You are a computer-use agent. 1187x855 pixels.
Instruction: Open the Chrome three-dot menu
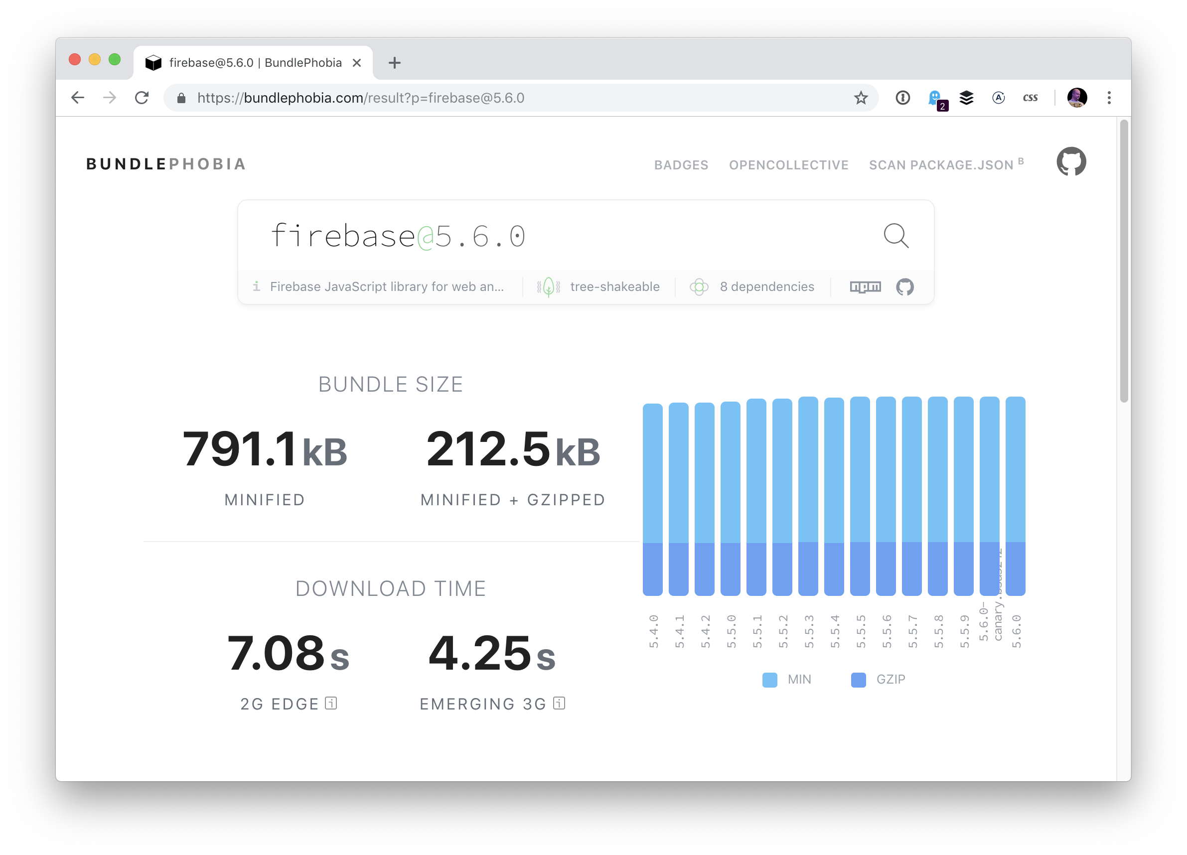click(1109, 98)
